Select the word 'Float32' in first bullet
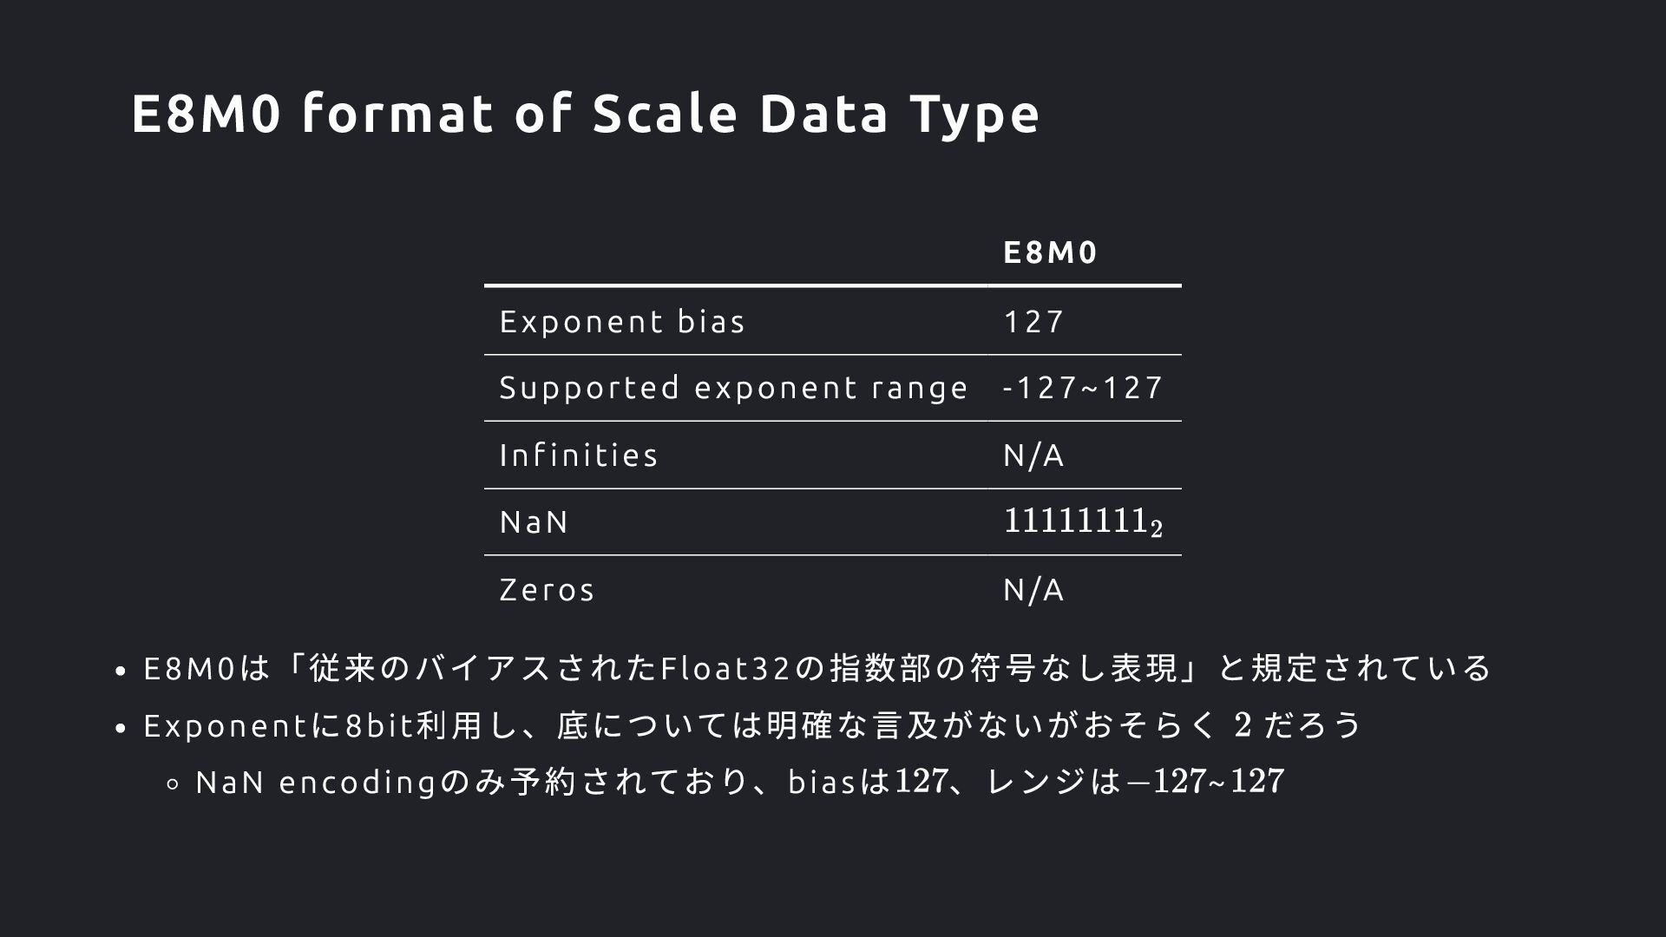1666x937 pixels. (726, 668)
